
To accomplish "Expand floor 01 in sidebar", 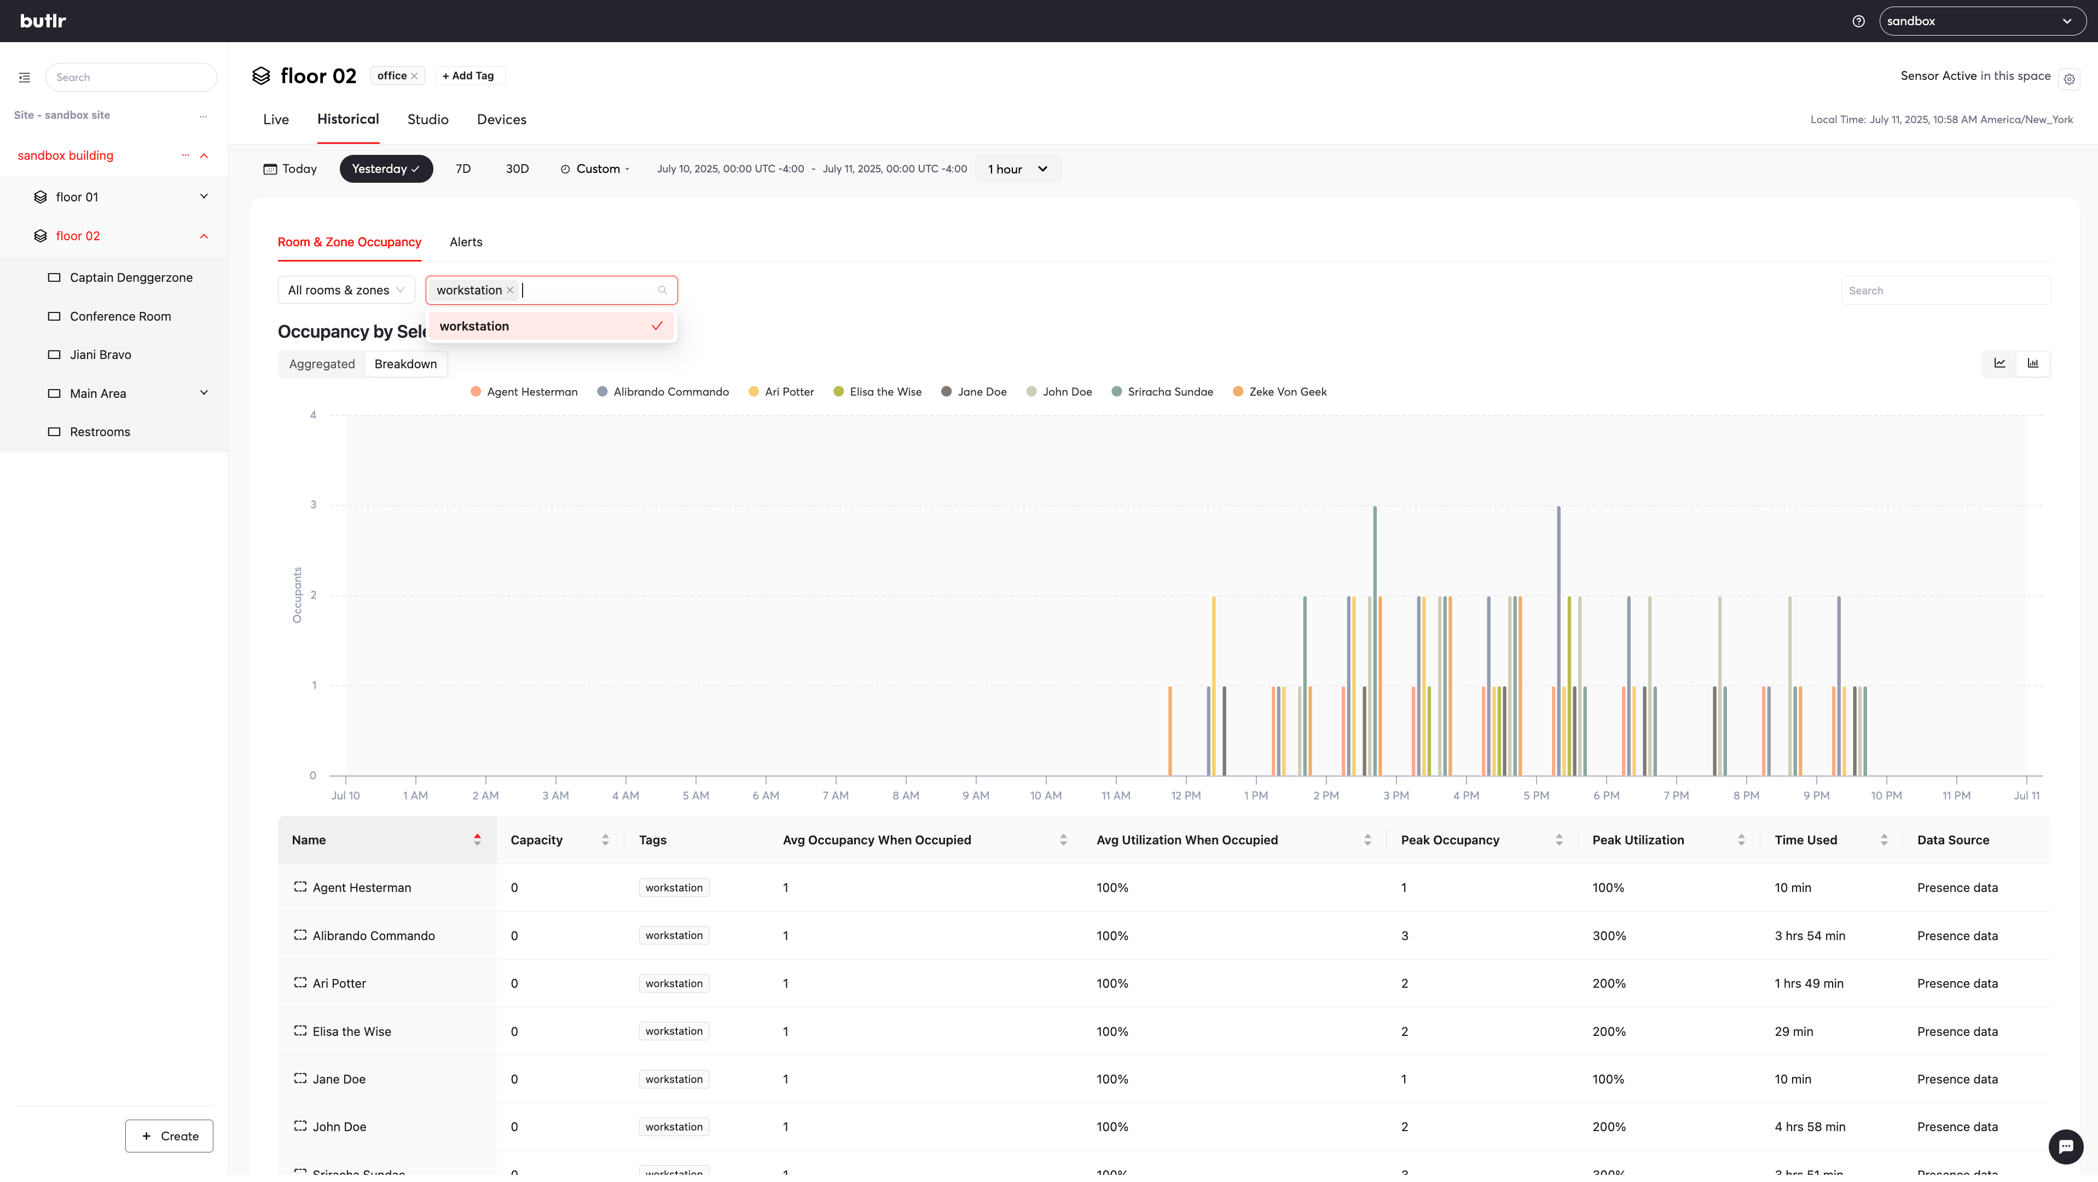I will pyautogui.click(x=205, y=196).
